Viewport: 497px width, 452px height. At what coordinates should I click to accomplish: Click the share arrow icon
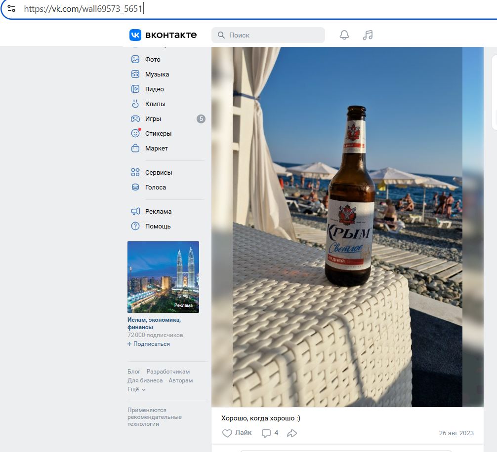(292, 433)
